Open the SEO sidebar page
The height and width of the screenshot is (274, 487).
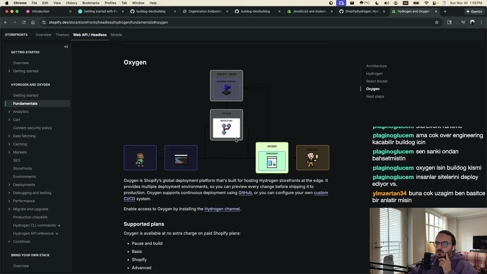pyautogui.click(x=17, y=161)
